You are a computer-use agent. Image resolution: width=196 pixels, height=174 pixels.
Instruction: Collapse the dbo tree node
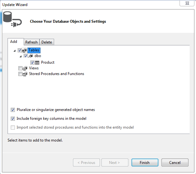21,56
